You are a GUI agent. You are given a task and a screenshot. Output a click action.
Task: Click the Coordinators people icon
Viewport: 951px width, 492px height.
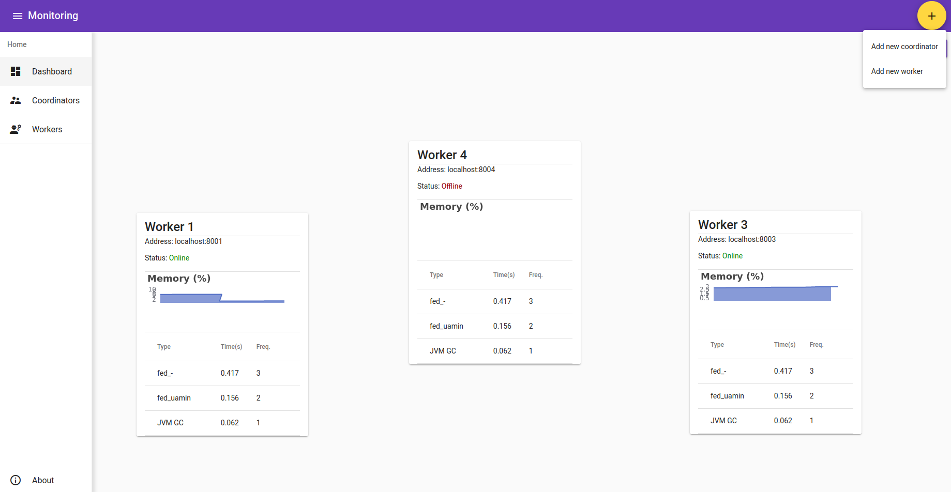16,100
